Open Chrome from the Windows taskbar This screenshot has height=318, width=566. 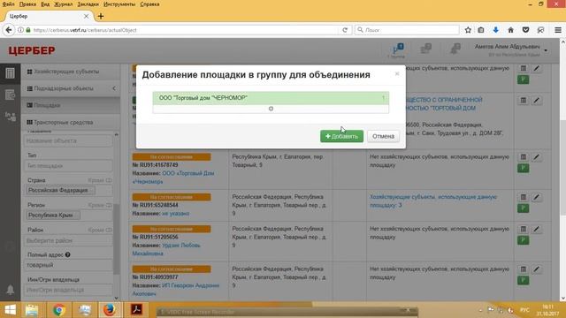[x=59, y=310]
